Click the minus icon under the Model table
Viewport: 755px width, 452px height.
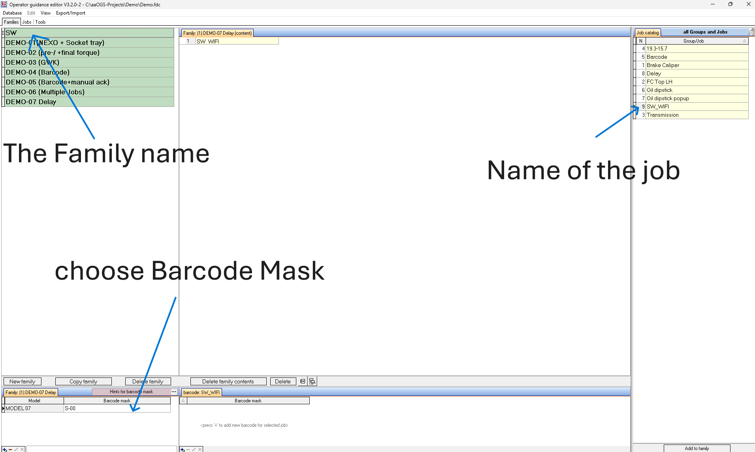coord(10,449)
